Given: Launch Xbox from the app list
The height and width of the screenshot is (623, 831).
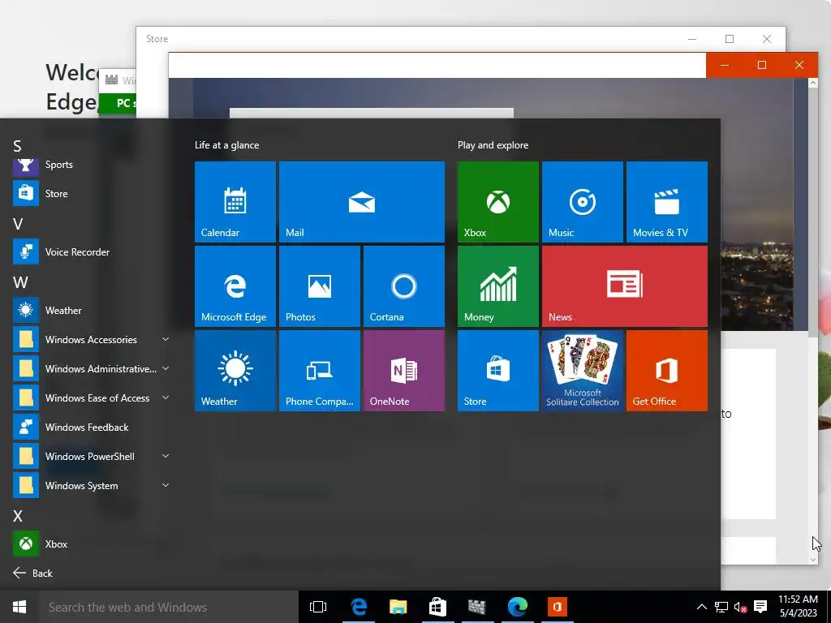Looking at the screenshot, I should pos(91,544).
